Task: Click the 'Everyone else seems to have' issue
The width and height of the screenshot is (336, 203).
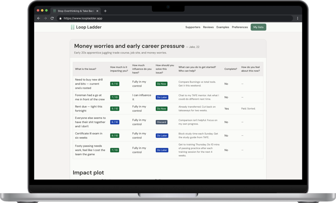Action: [90, 122]
